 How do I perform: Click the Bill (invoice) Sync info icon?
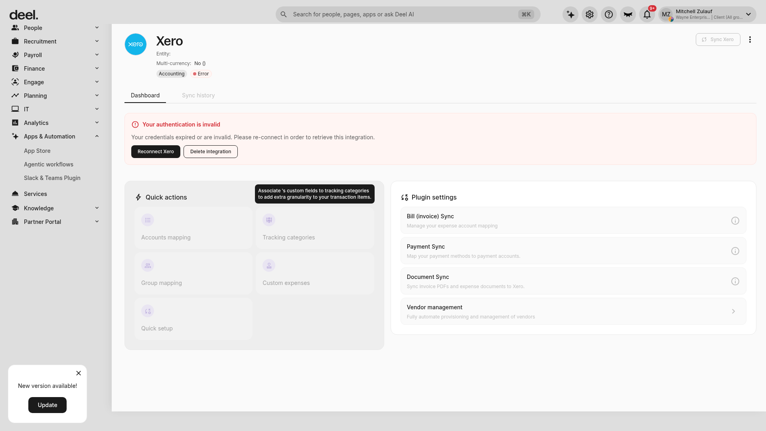click(x=735, y=221)
